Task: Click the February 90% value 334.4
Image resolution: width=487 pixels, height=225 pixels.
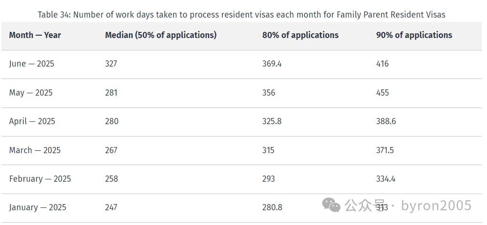Action: click(386, 179)
